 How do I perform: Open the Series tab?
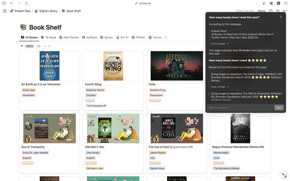click(x=107, y=37)
